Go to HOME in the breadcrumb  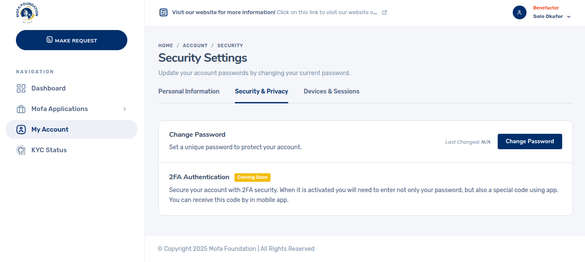[x=166, y=45]
